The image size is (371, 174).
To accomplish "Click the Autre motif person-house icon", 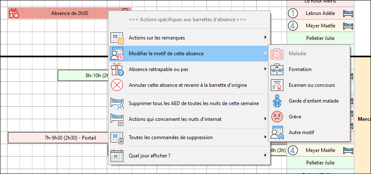I will tap(277, 132).
